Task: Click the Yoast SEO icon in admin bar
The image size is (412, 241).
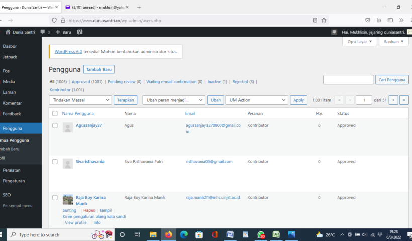Action: 80,32
